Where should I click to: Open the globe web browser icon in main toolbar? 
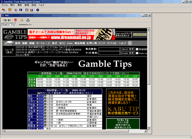37,10
